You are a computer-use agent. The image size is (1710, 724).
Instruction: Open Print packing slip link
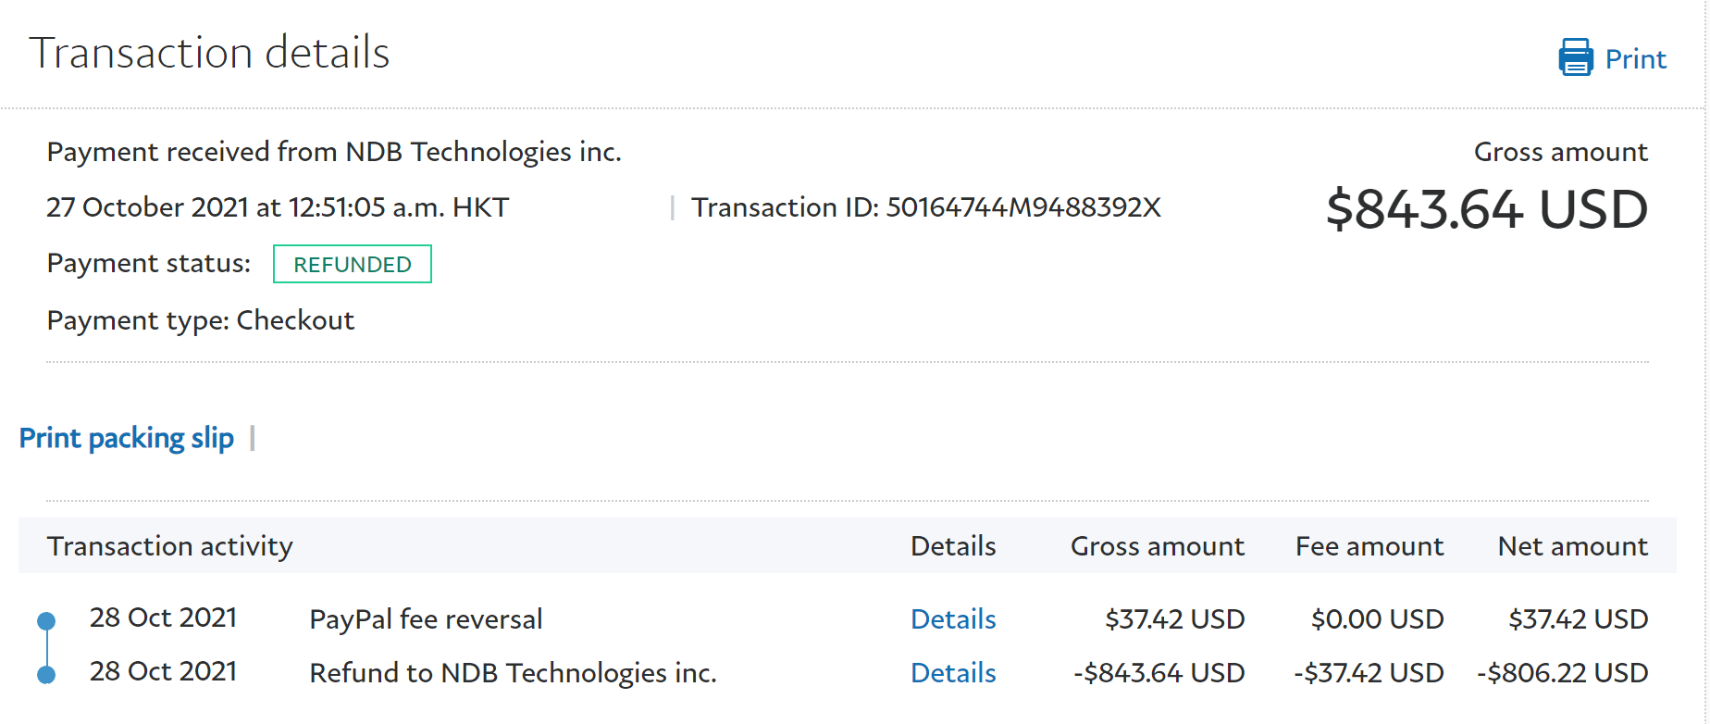(127, 438)
